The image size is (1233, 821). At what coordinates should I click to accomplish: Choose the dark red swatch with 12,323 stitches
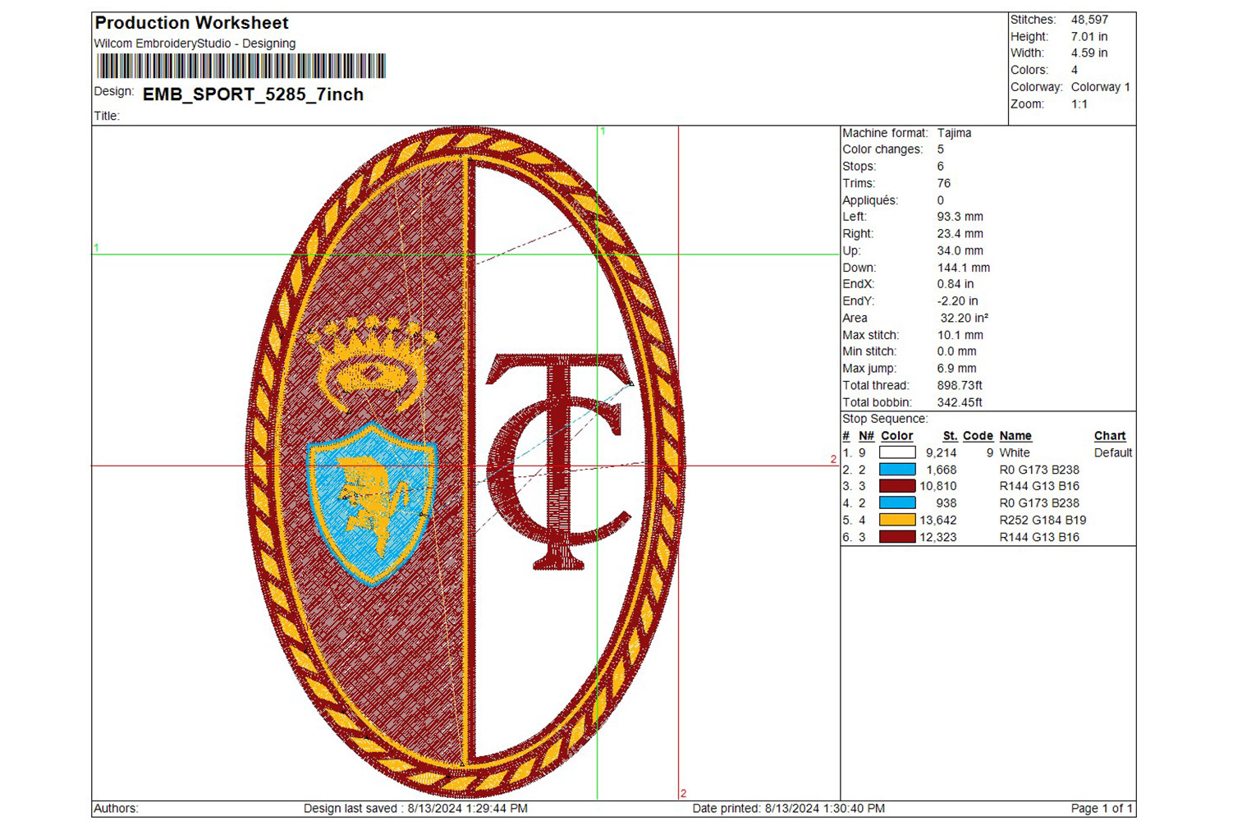pos(896,537)
